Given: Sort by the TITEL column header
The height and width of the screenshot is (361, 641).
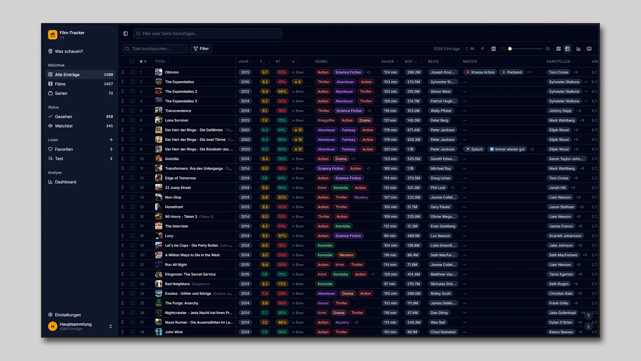Looking at the screenshot, I should point(162,62).
